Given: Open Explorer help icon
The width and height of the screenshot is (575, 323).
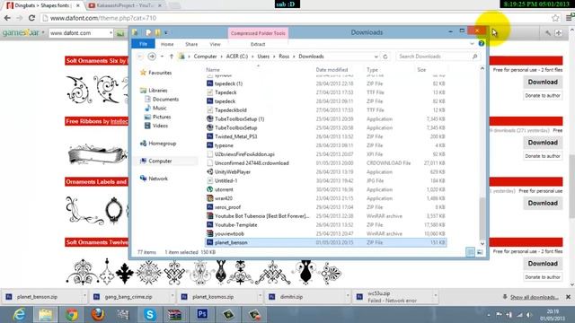Looking at the screenshot, I should pyautogui.click(x=482, y=44).
